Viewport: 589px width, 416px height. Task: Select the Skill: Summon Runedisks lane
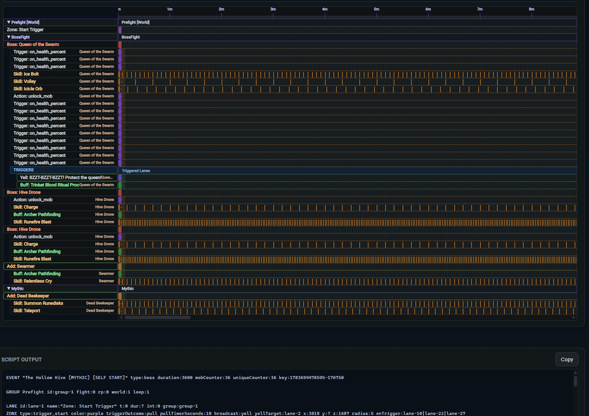64,303
